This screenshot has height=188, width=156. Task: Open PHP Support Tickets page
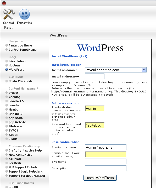pos(23,167)
